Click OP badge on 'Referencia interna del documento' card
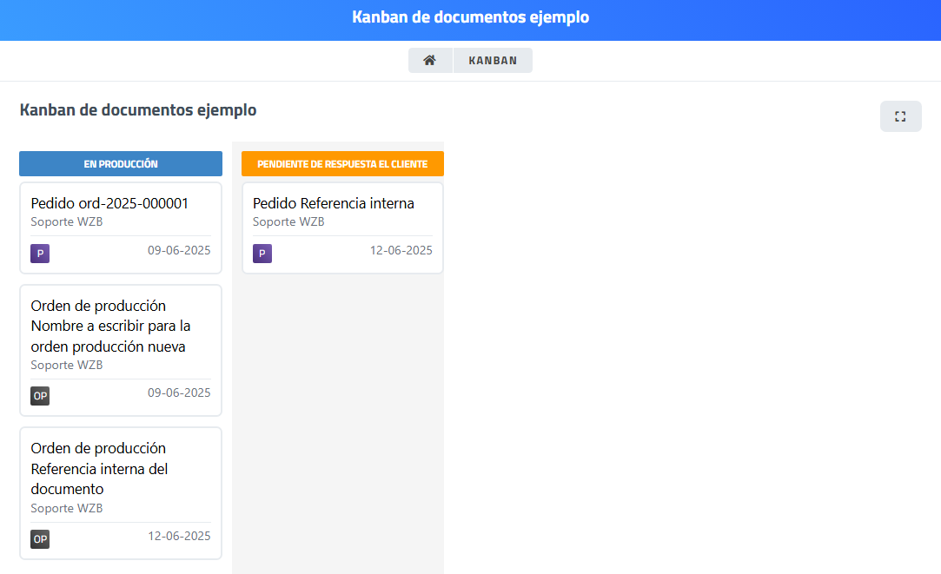 click(40, 539)
